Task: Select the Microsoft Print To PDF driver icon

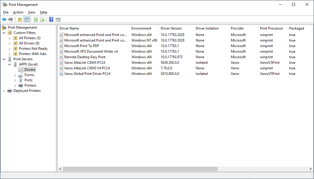Action: [x=61, y=46]
